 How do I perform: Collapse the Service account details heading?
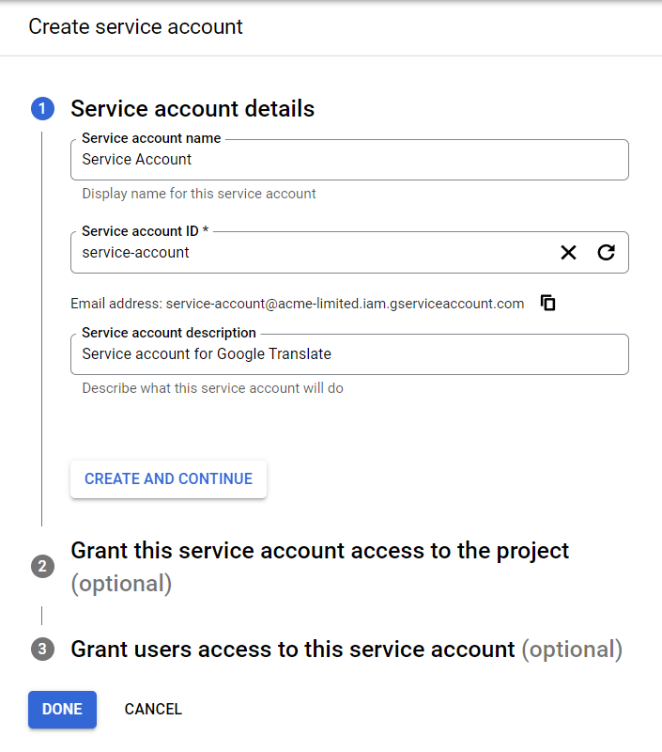tap(192, 108)
